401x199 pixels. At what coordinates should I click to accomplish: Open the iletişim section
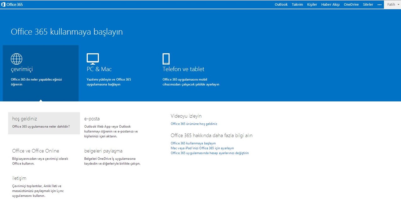[x=19, y=178]
